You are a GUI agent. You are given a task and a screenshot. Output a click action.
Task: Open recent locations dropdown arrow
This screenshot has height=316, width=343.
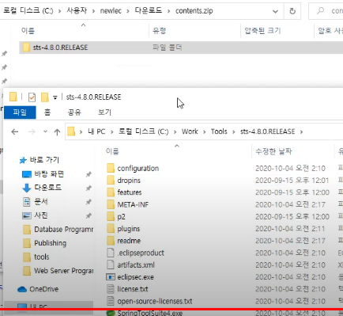45,131
